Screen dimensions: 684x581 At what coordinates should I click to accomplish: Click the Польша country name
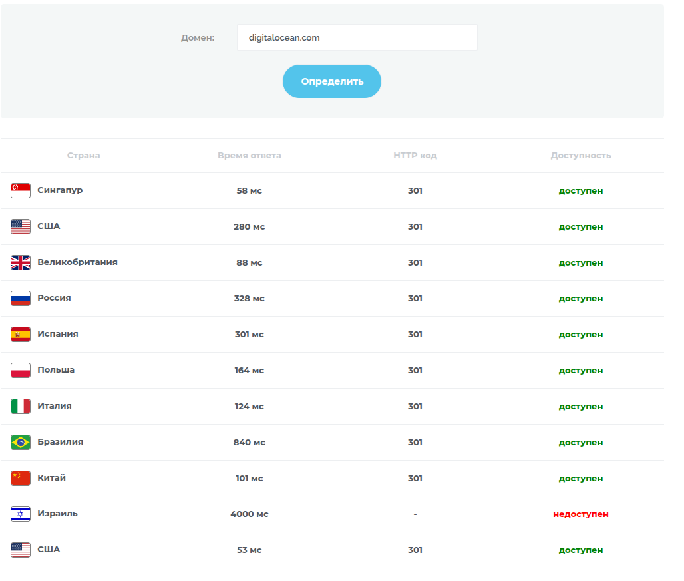coord(56,370)
